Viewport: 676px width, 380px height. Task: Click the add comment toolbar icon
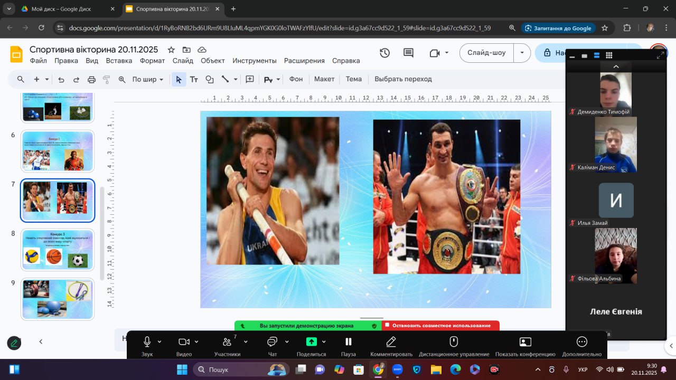point(250,79)
